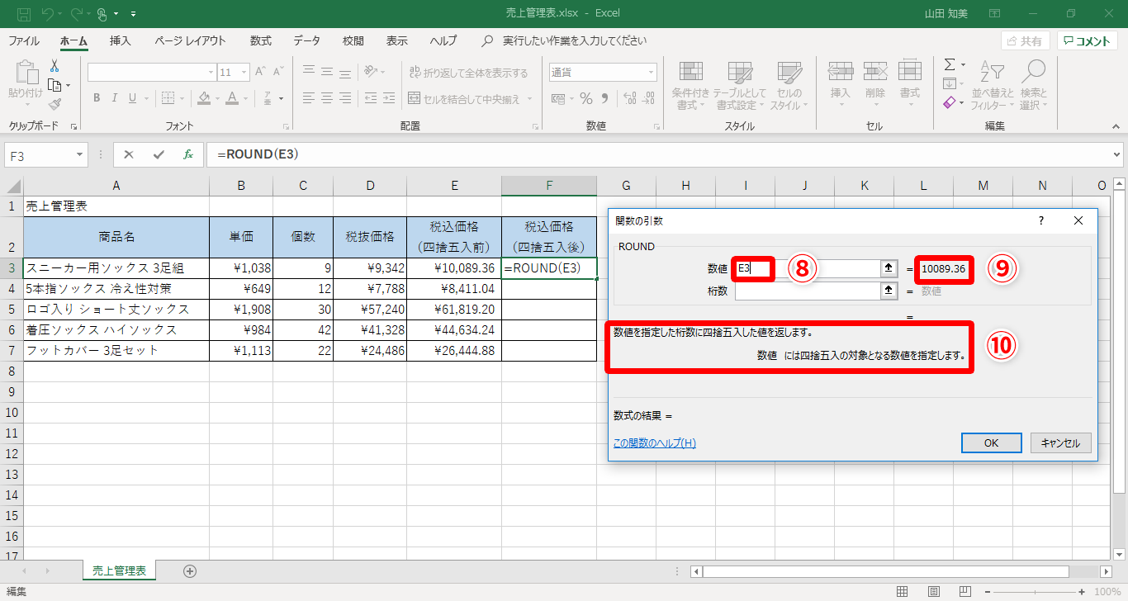The width and height of the screenshot is (1128, 601).
Task: Click the Save icon in the title bar
Action: [24, 14]
